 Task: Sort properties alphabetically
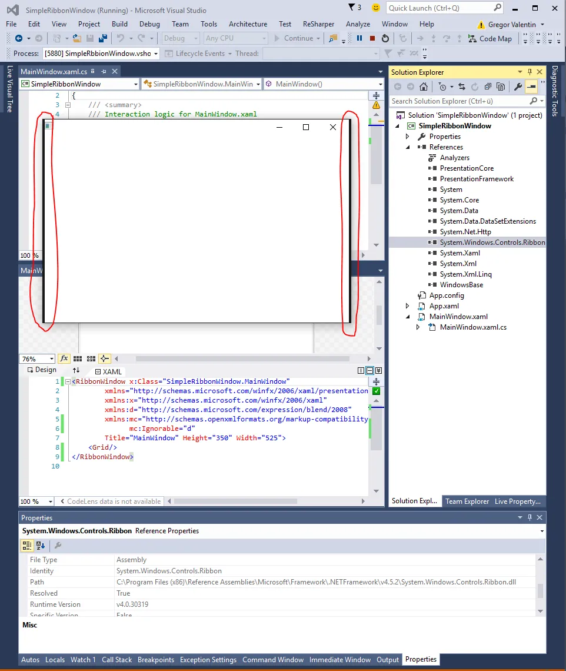[41, 545]
